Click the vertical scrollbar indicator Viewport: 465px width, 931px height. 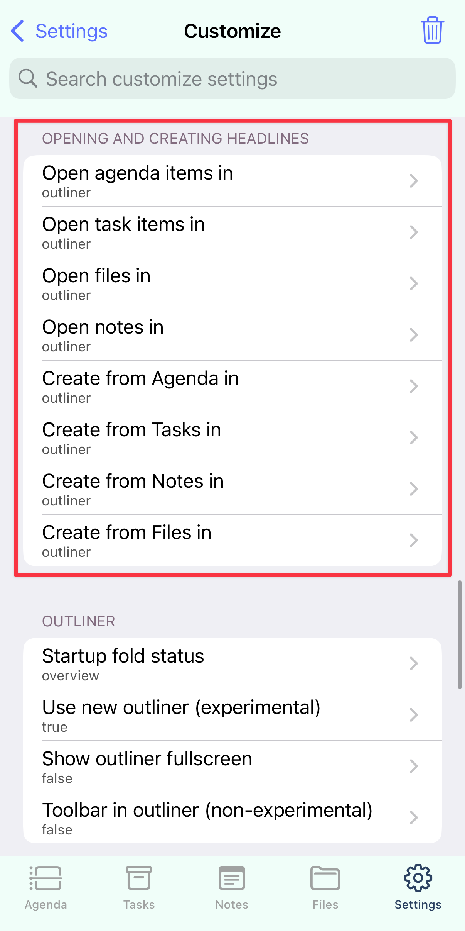pyautogui.click(x=460, y=634)
